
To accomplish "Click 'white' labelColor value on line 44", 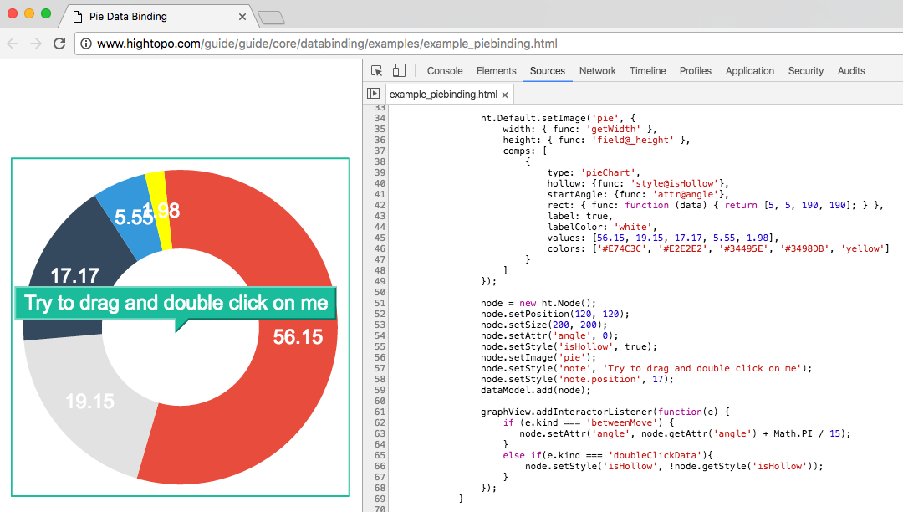I will coord(633,227).
